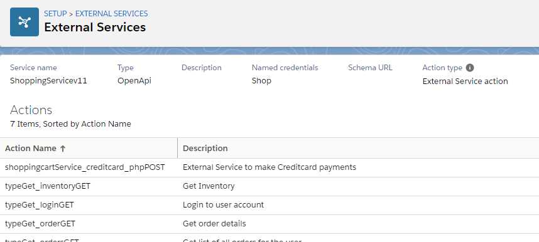This screenshot has height=242, width=539.
Task: Select the typeGet_inventoryGET action
Action: coord(48,186)
